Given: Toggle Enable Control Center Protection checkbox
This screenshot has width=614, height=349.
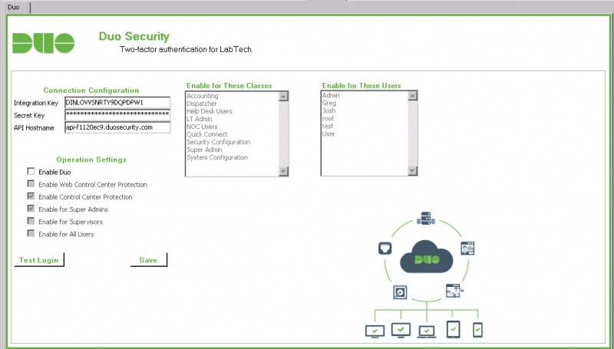Looking at the screenshot, I should point(31,196).
